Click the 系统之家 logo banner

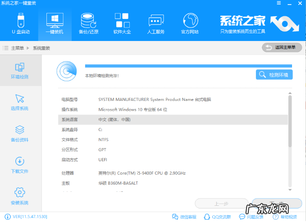coord(260,24)
